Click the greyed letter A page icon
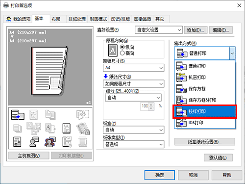The image size is (245, 184). click(50, 128)
